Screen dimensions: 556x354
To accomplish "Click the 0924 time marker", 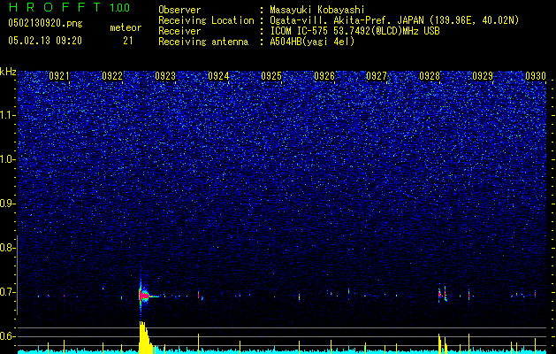I will pyautogui.click(x=218, y=76).
